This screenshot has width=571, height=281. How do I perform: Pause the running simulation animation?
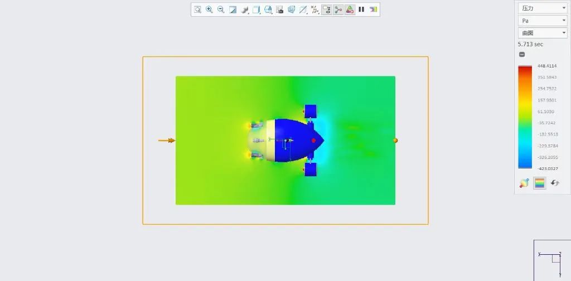pyautogui.click(x=361, y=9)
